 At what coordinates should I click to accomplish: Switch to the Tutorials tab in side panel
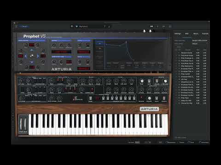[205, 33]
